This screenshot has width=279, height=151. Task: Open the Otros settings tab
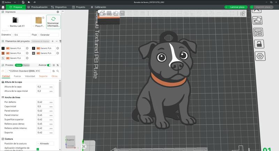54,76
